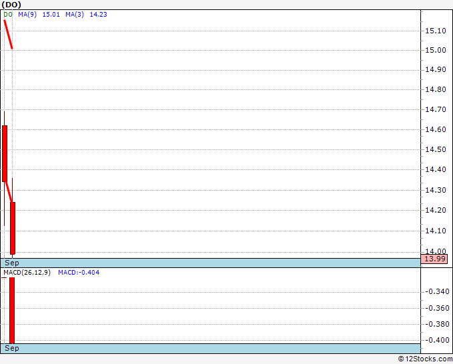Viewport: 453px width, 364px height.
Task: Click the 14.30 price axis label
Action: pos(436,190)
